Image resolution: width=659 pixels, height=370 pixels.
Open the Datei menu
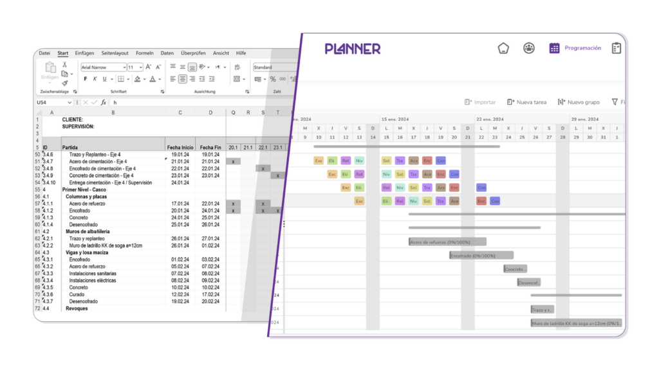coord(44,53)
